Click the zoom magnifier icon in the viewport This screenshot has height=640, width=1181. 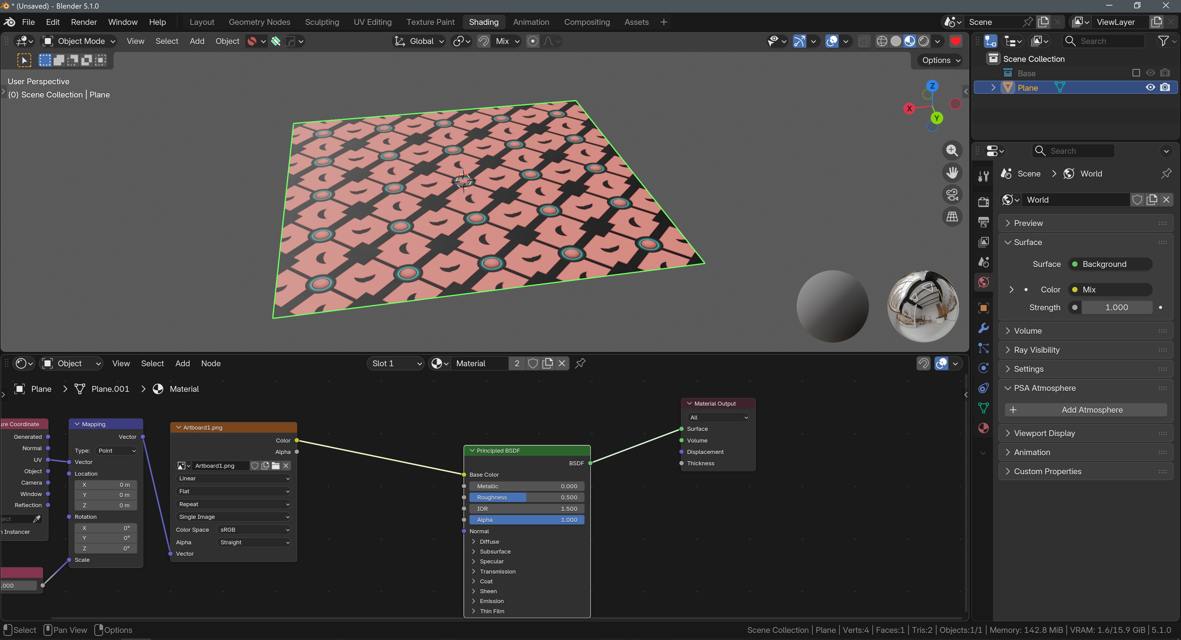pyautogui.click(x=952, y=150)
